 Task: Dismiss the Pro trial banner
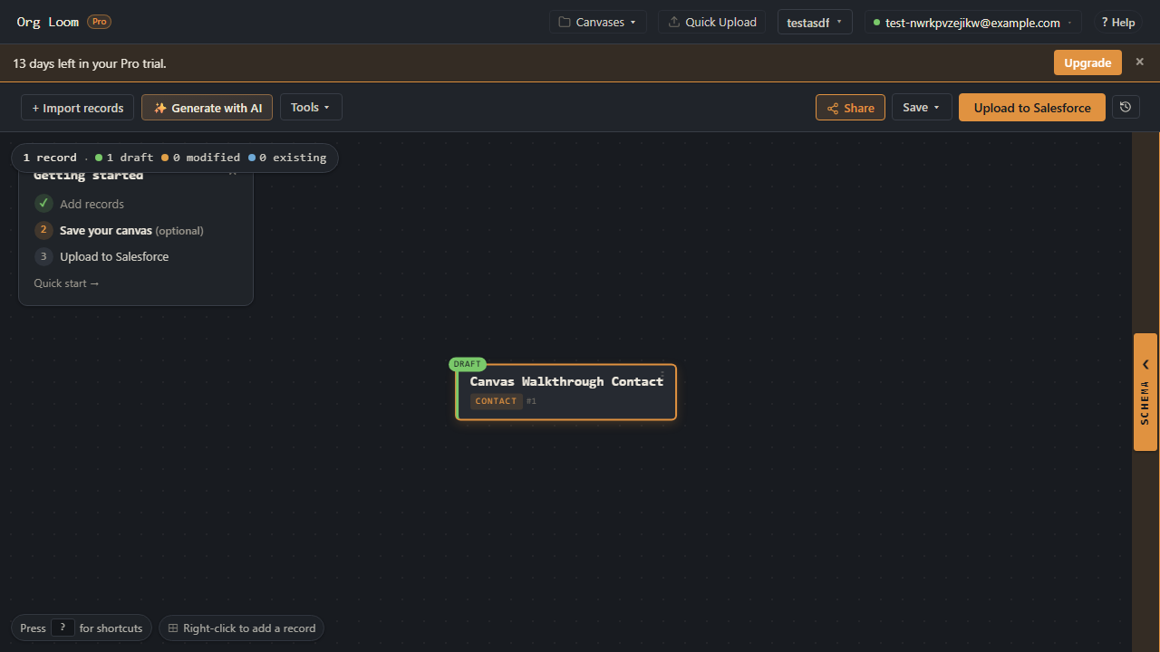[x=1140, y=62]
